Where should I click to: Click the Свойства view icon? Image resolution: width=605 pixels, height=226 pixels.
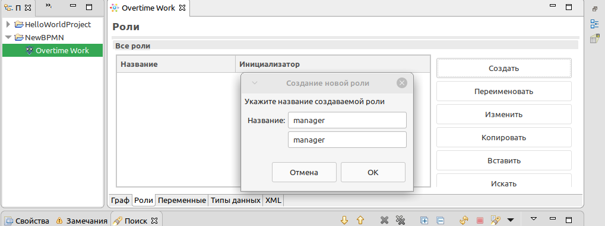tap(8, 221)
